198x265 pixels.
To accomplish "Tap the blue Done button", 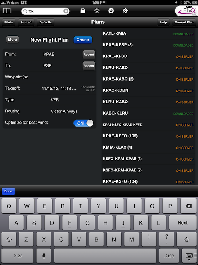I will (8, 191).
